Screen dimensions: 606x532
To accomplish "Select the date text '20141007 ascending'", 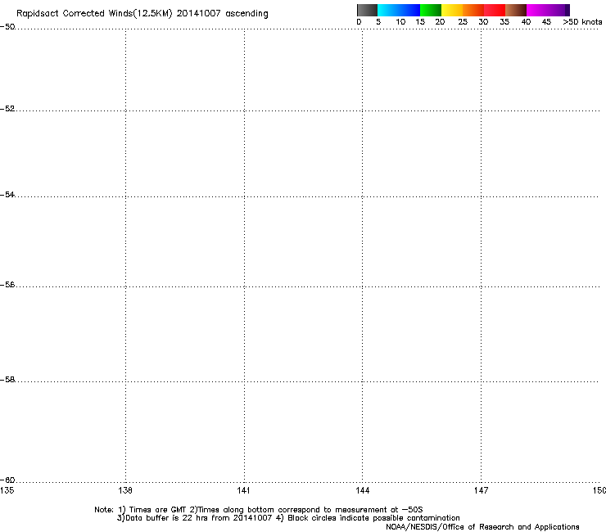I will click(222, 14).
